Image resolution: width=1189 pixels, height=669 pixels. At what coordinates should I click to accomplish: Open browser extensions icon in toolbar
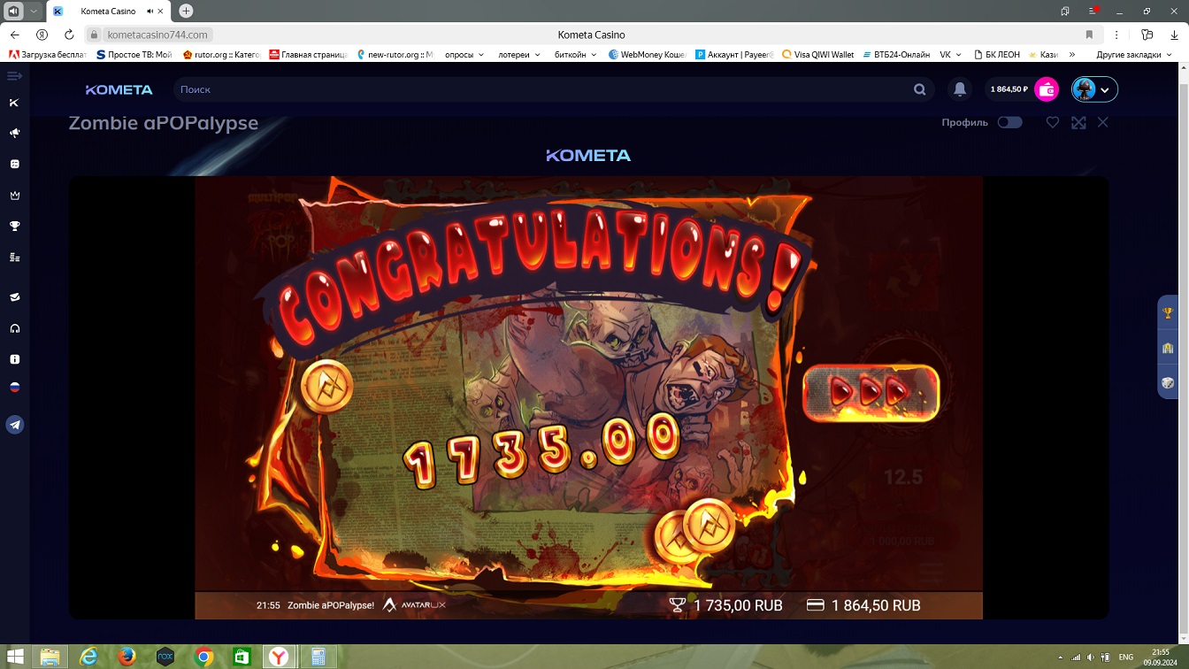pos(1147,35)
